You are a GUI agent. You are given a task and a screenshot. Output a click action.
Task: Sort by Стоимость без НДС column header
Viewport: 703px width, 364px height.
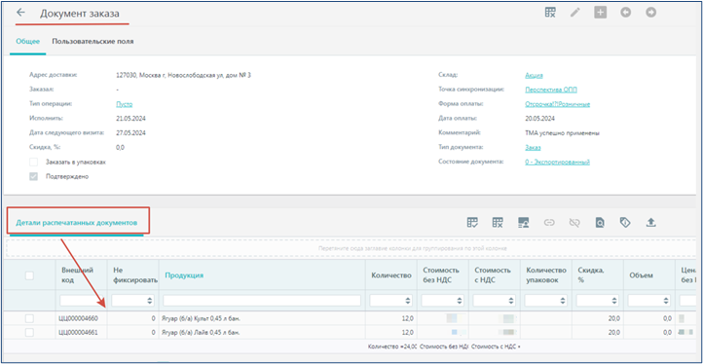(441, 275)
